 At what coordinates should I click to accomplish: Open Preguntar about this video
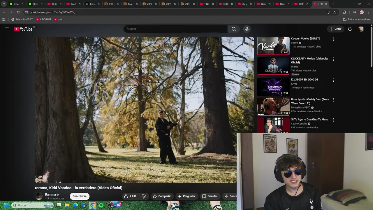[186, 196]
